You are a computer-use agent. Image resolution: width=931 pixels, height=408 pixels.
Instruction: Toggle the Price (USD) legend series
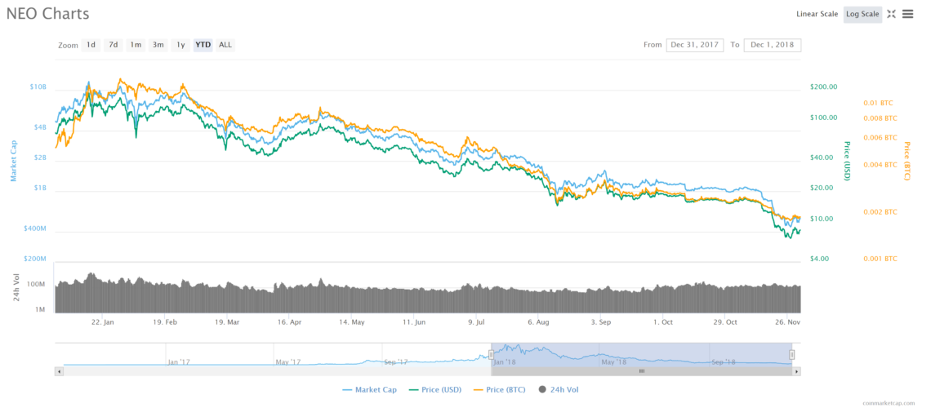(436, 389)
